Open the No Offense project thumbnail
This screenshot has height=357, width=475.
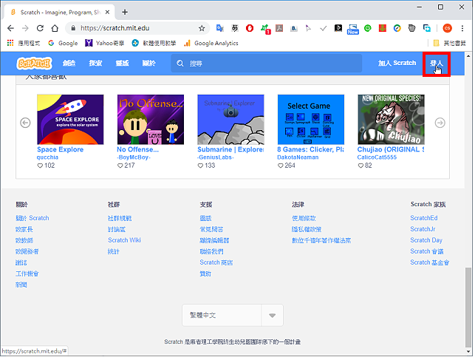click(151, 120)
